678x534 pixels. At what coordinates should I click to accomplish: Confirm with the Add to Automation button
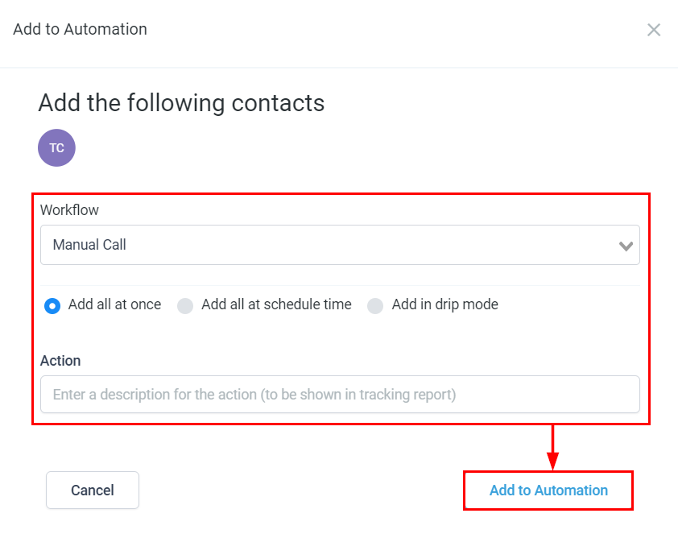(x=548, y=491)
